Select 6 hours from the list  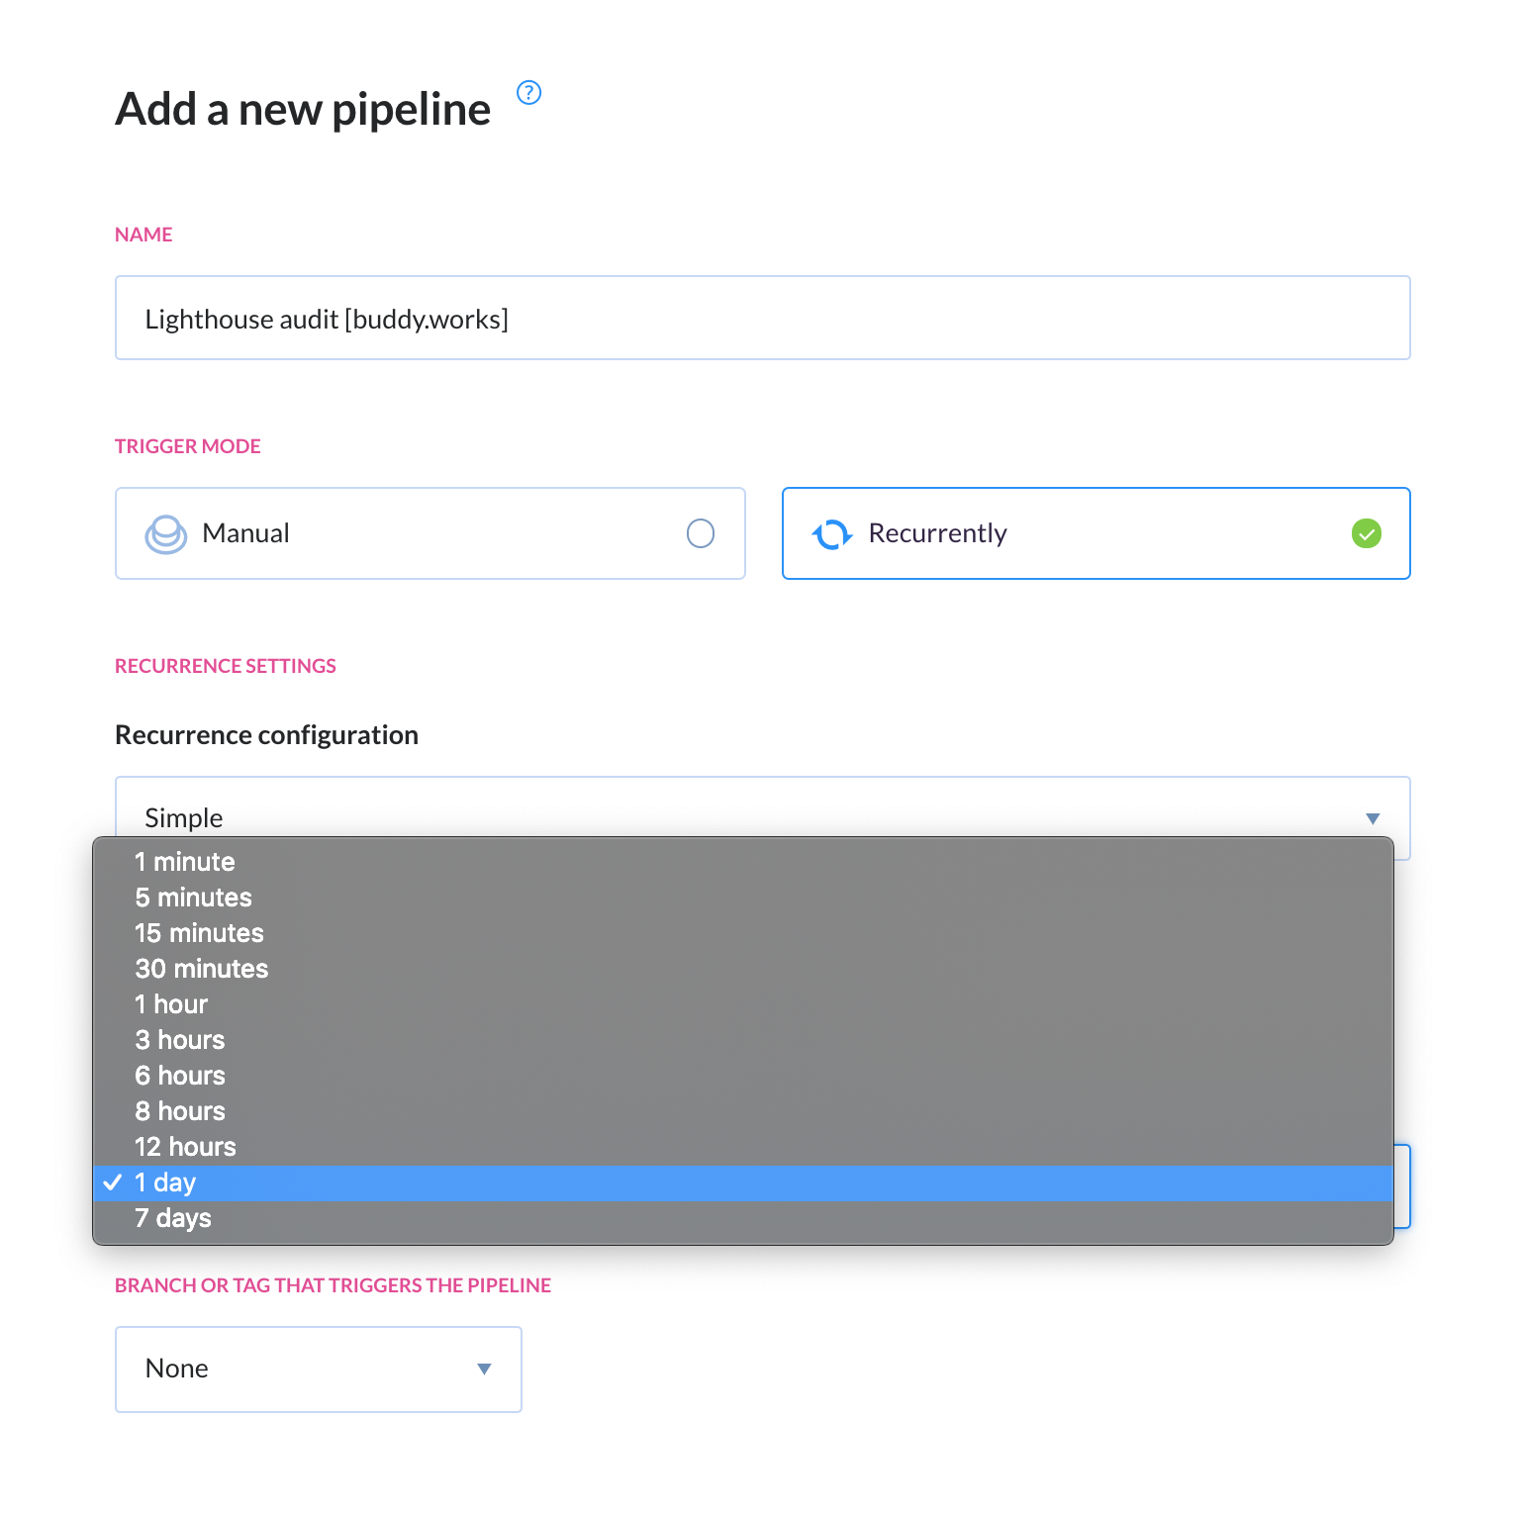pyautogui.click(x=743, y=1076)
